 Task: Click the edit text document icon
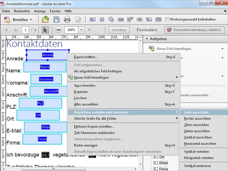(x=78, y=19)
